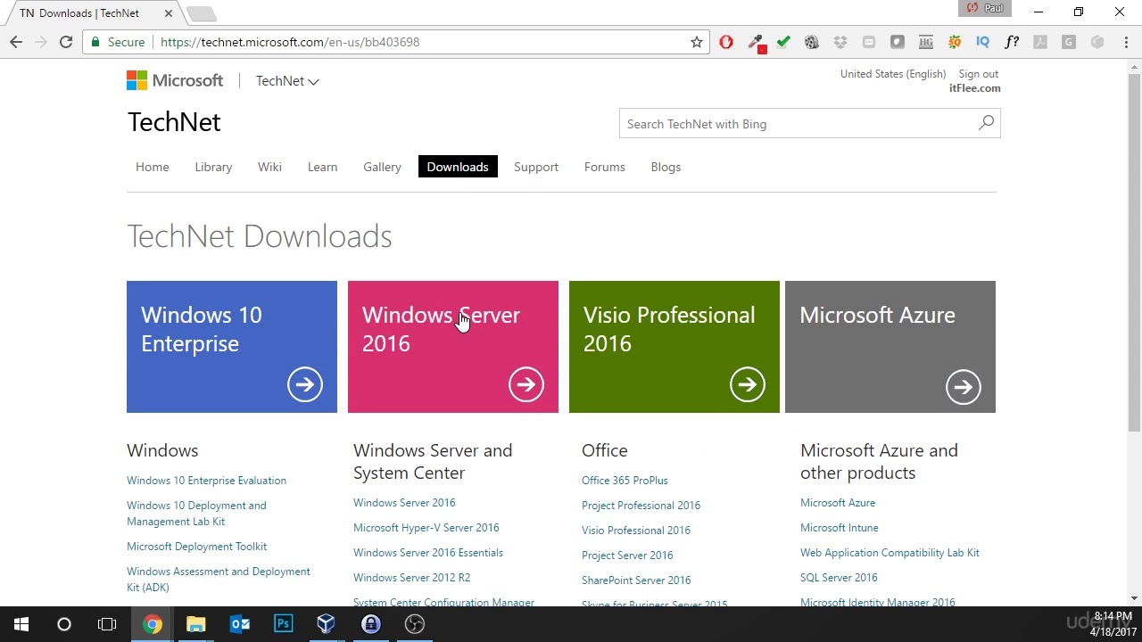
Task: Open SQL Server 2016 link
Action: coord(839,578)
